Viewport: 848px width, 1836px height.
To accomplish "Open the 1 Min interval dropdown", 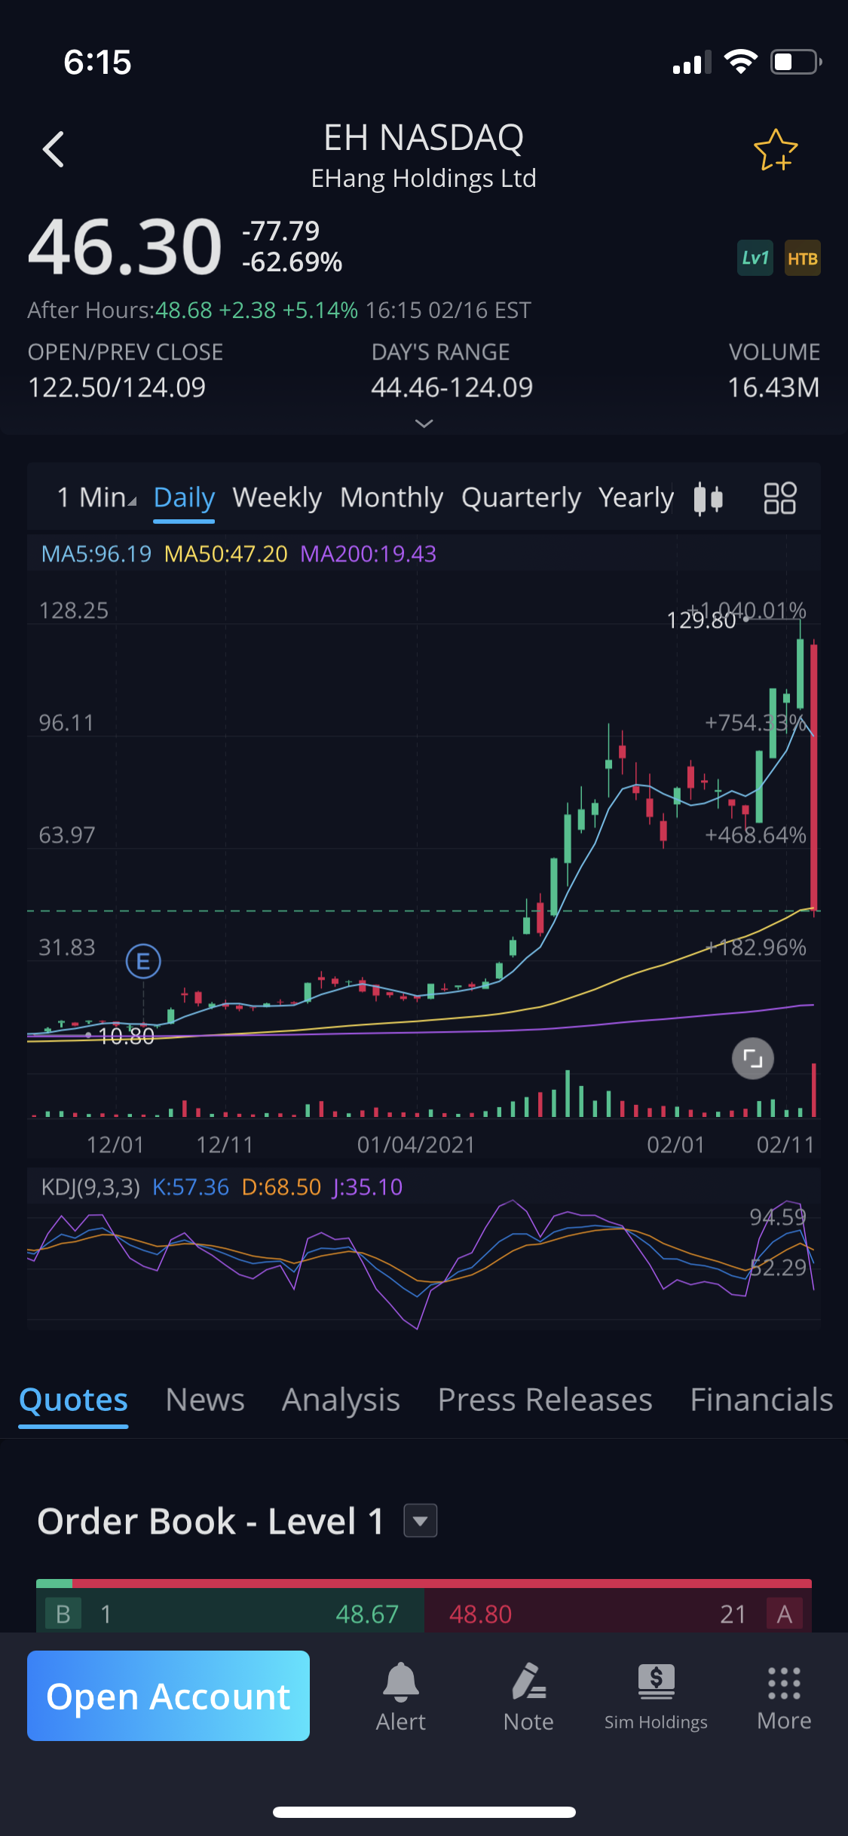I will pos(96,498).
